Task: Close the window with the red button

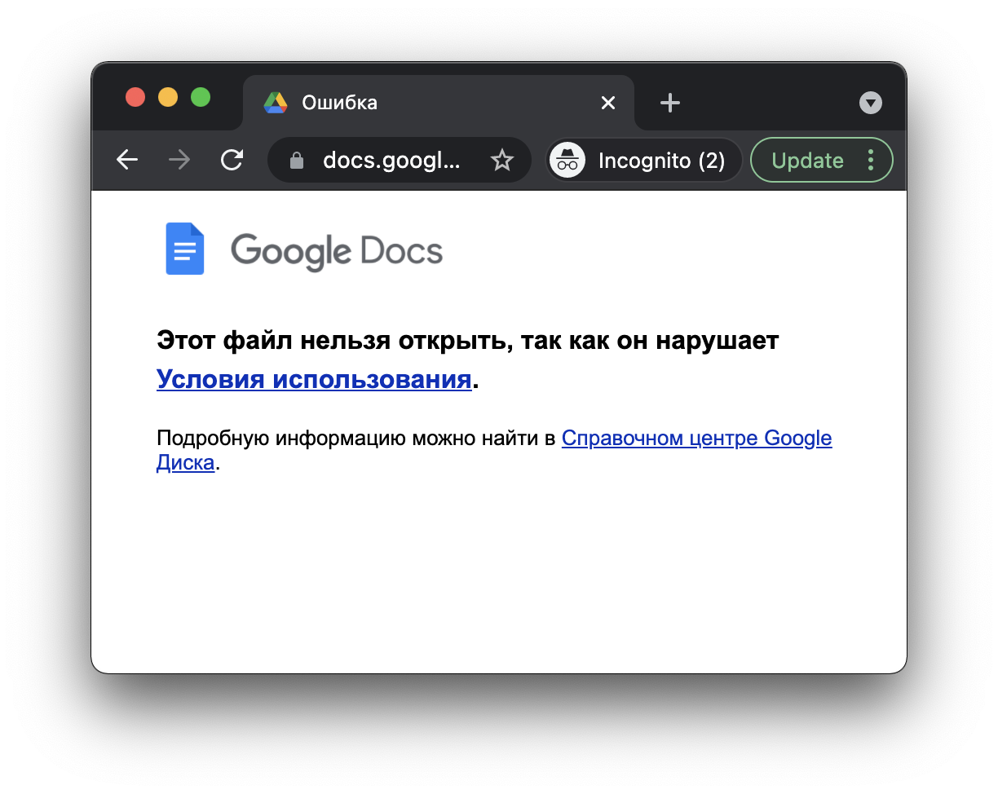Action: pos(135,98)
